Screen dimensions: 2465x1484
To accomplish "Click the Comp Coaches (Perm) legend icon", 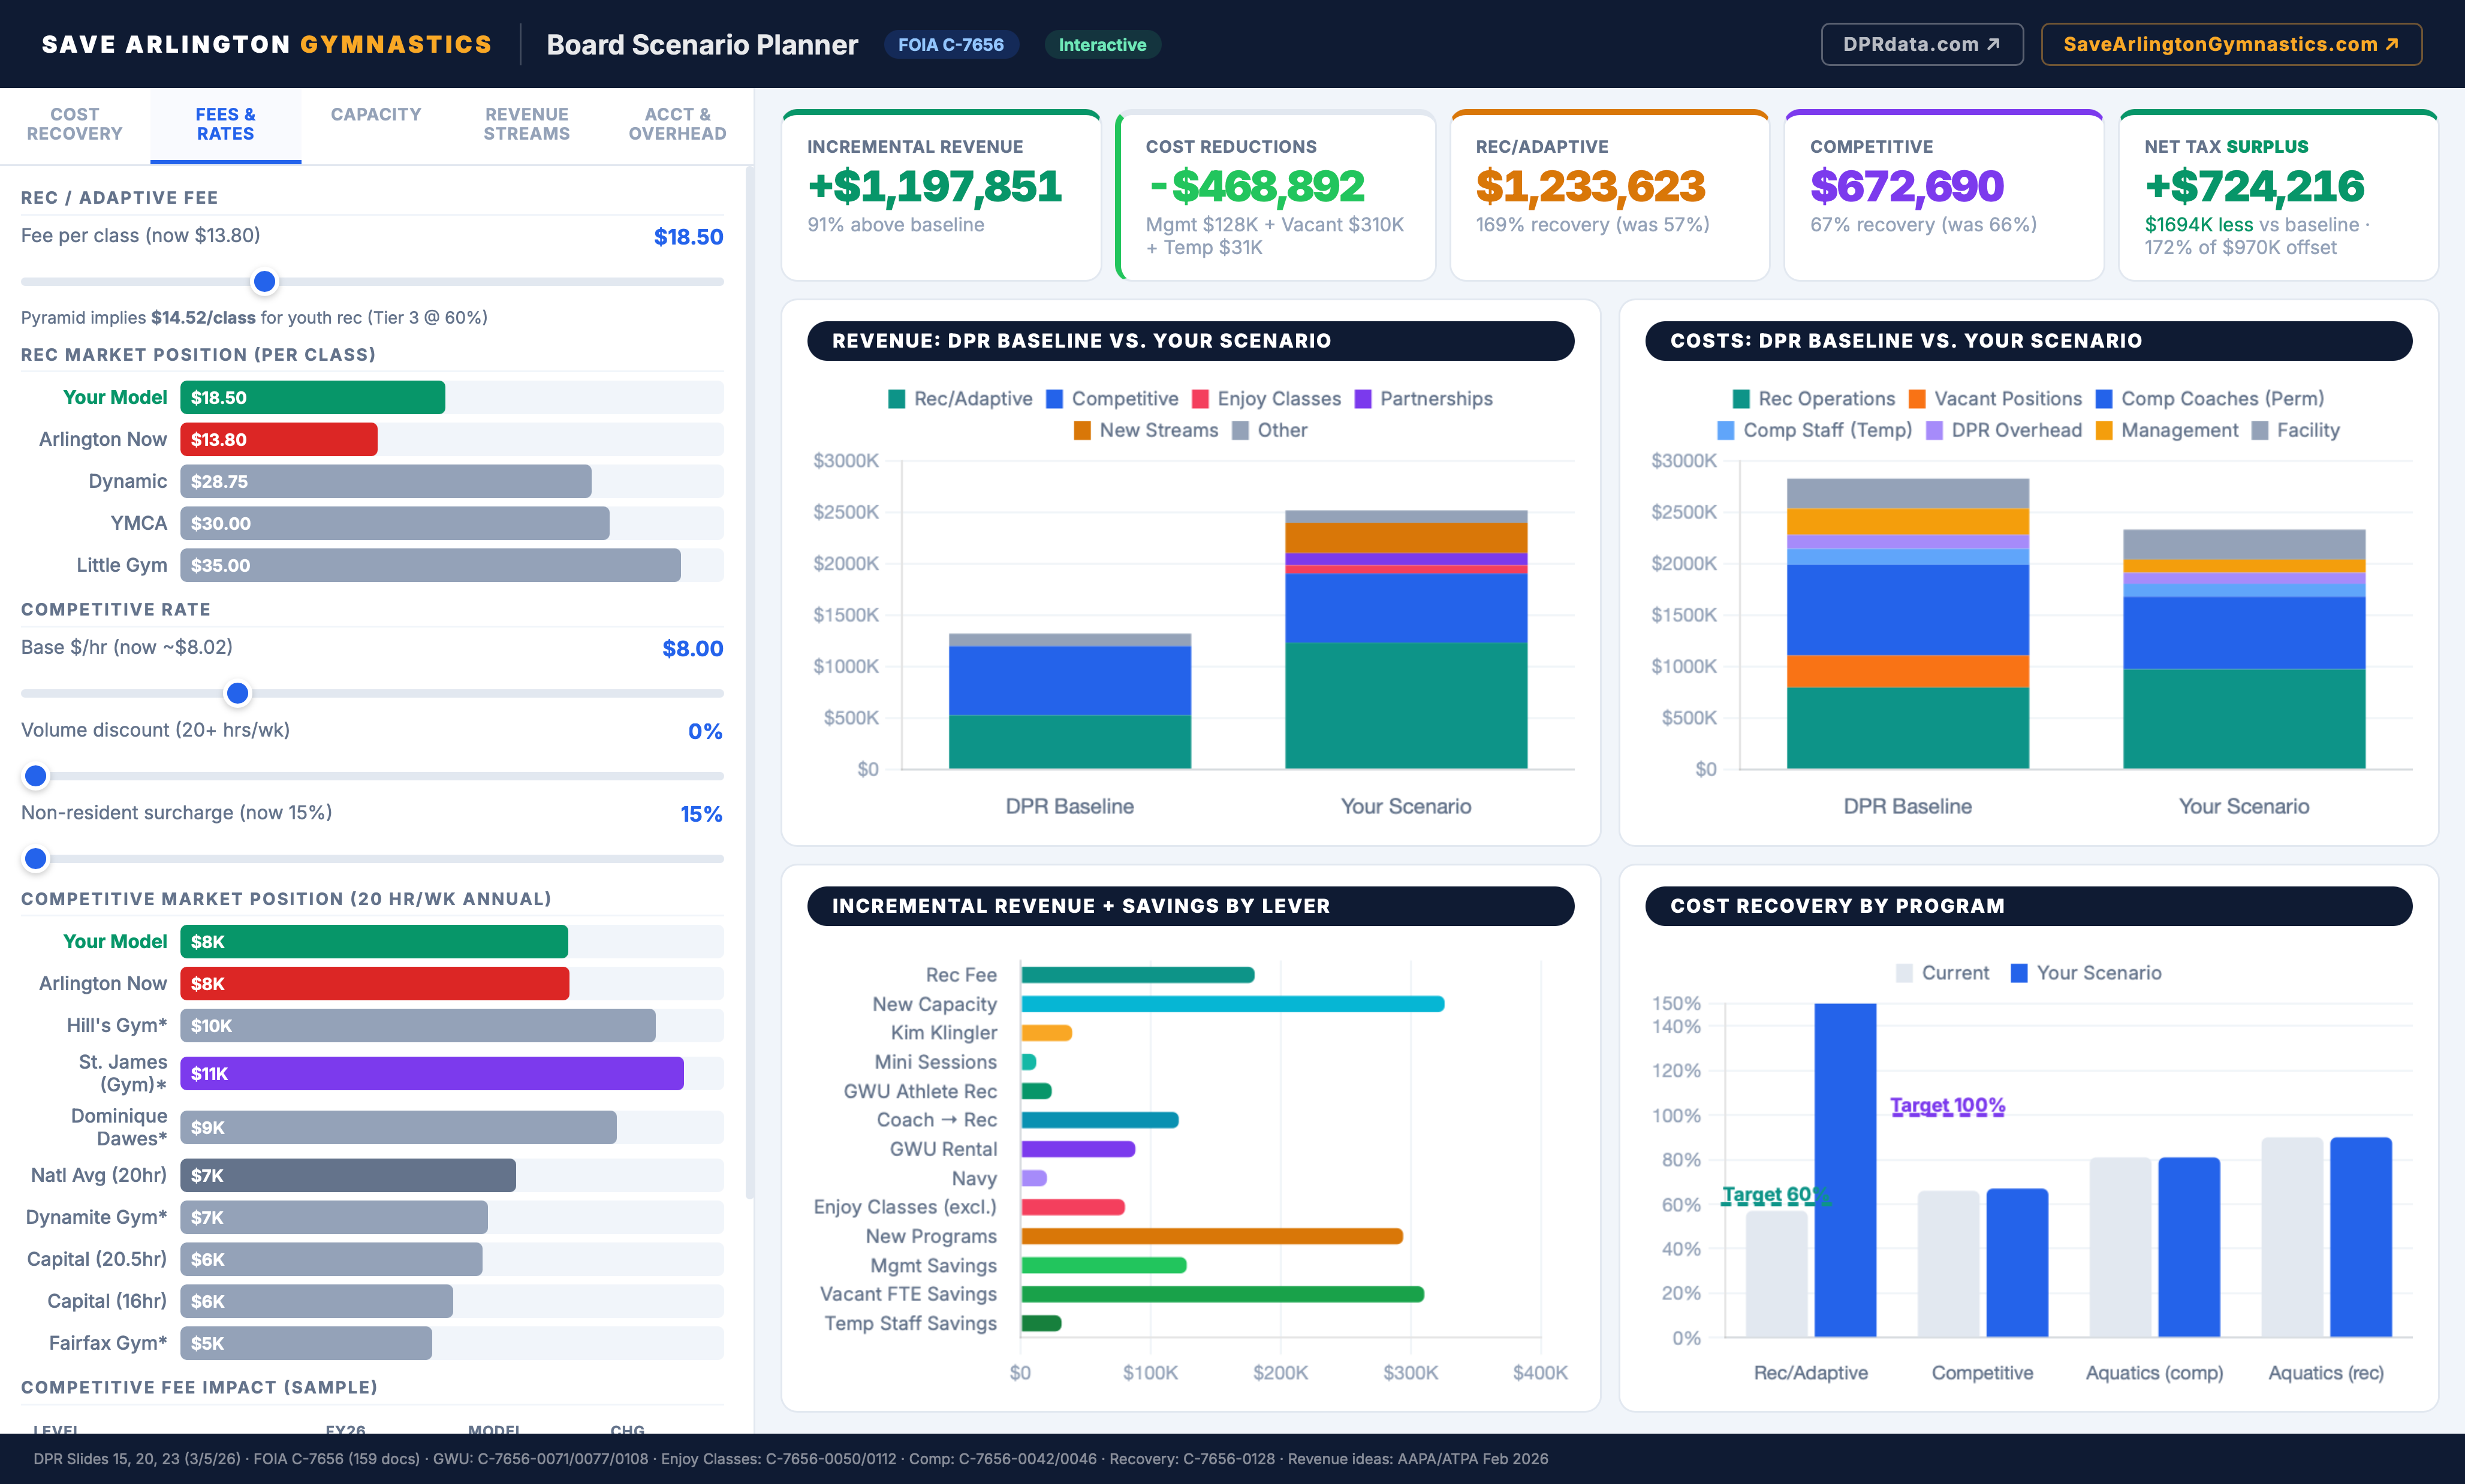I will [x=2104, y=398].
